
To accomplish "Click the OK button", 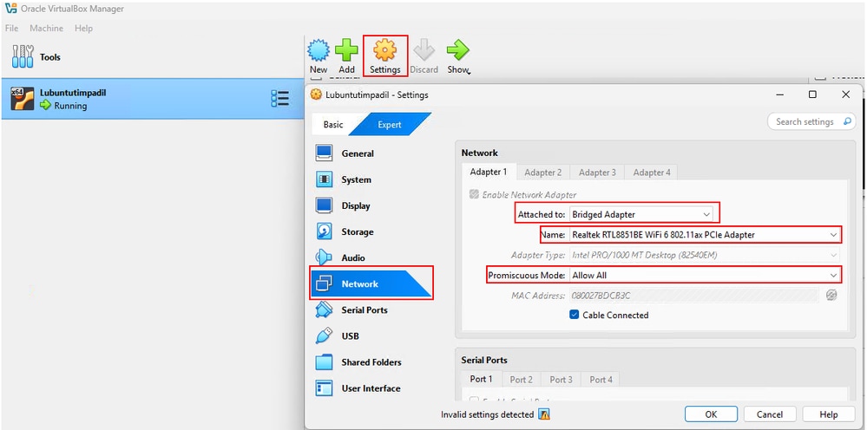I will coord(711,414).
